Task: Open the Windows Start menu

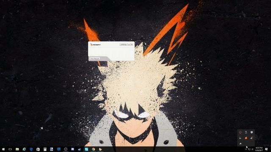Action: pyautogui.click(x=3, y=149)
